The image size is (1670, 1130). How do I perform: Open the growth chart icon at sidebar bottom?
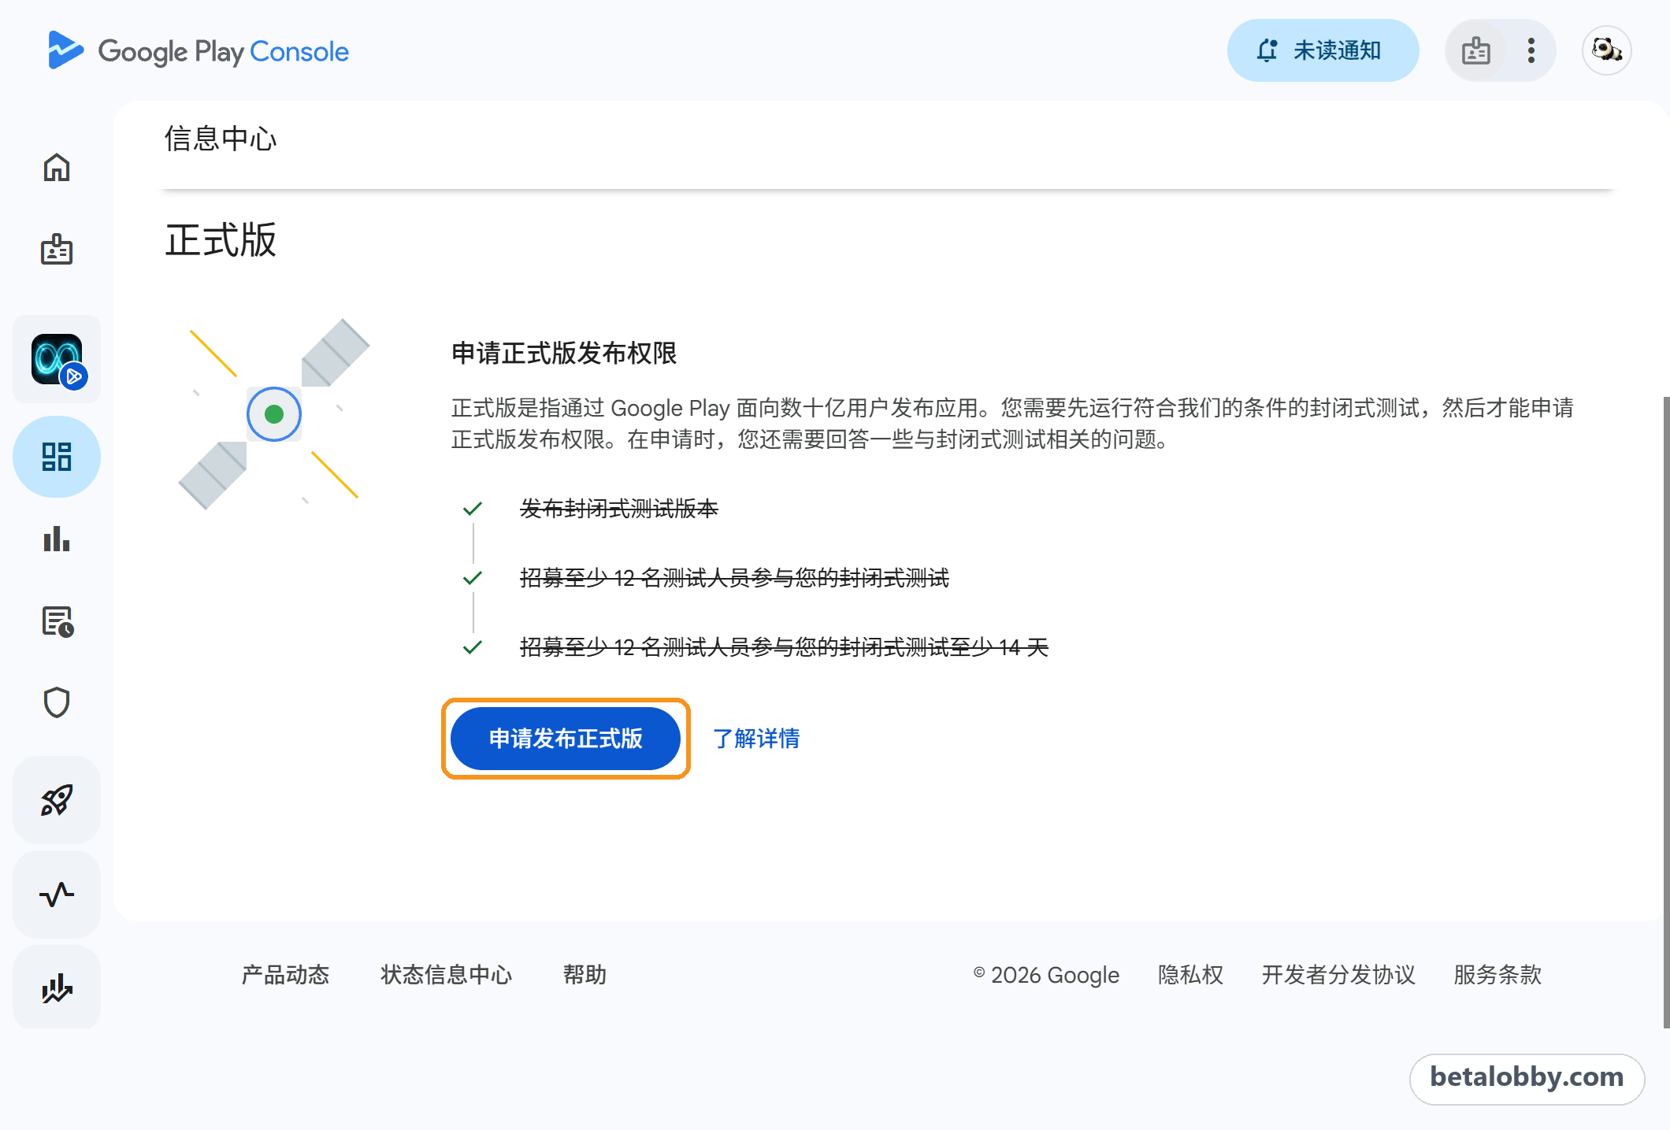57,987
